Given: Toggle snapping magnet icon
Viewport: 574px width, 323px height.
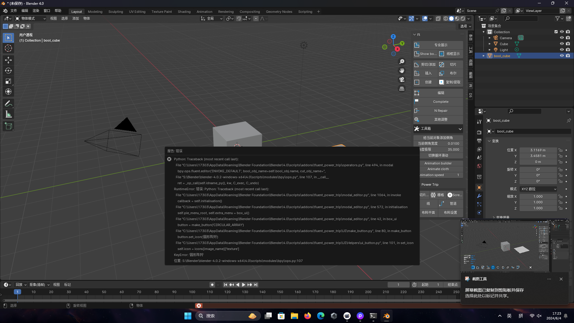Looking at the screenshot, I should 239,19.
